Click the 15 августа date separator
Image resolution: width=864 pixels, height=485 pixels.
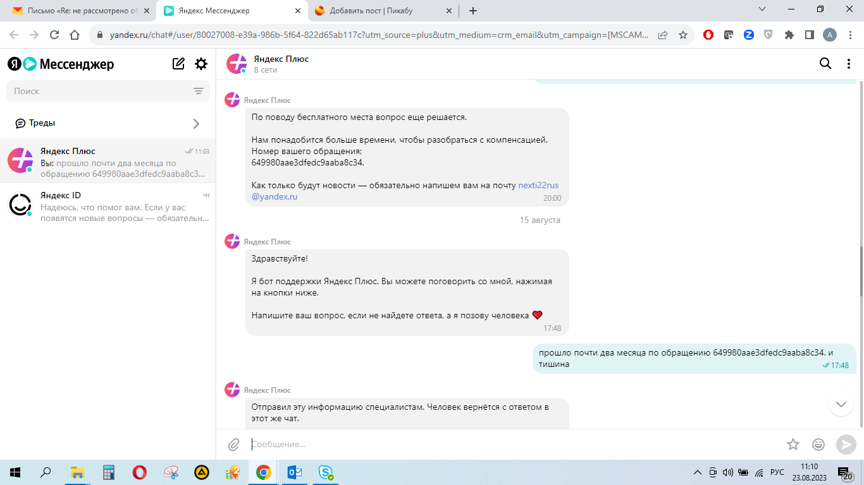click(540, 220)
